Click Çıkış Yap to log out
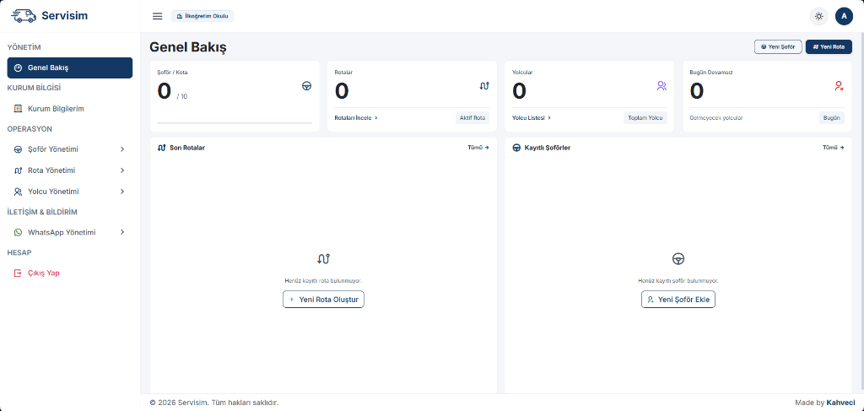 (69, 273)
